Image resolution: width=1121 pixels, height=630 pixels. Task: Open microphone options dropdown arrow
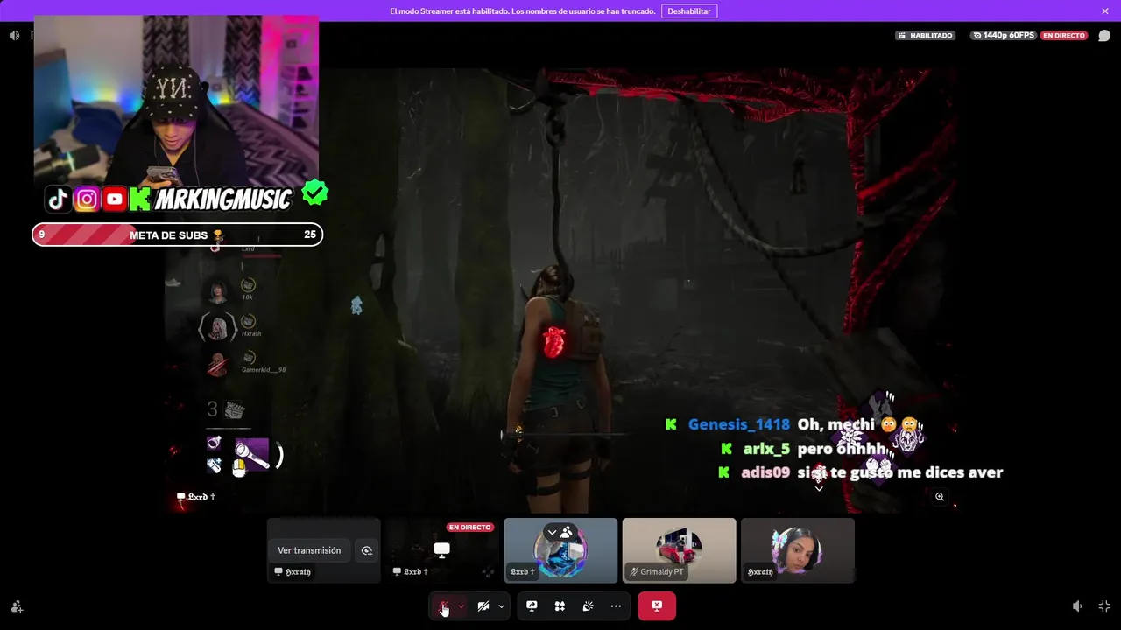point(462,605)
